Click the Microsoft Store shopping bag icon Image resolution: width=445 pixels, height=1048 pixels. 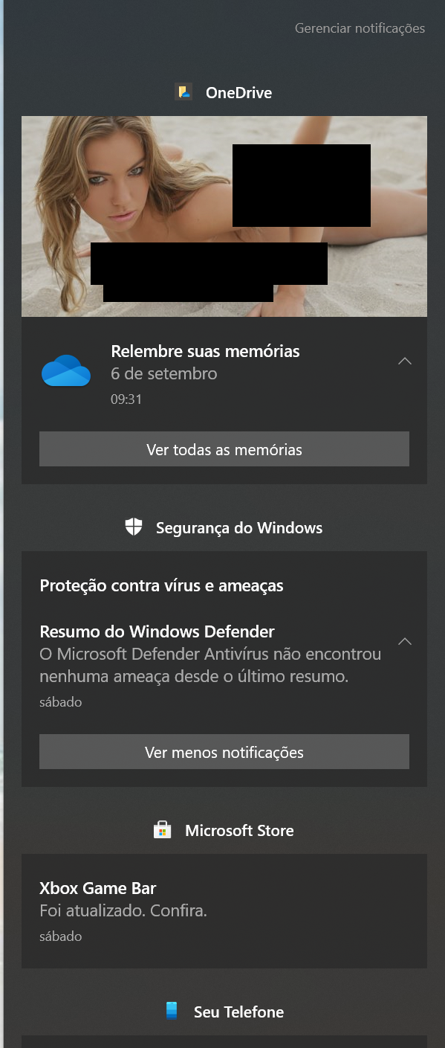(x=162, y=830)
